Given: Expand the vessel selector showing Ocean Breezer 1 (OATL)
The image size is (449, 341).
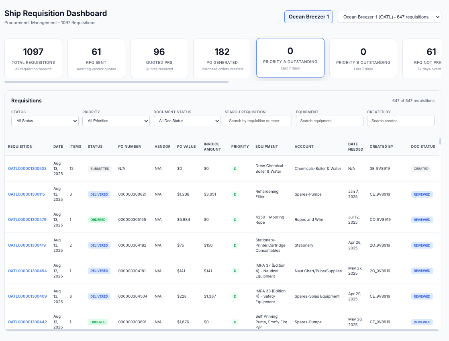Looking at the screenshot, I should tap(389, 17).
